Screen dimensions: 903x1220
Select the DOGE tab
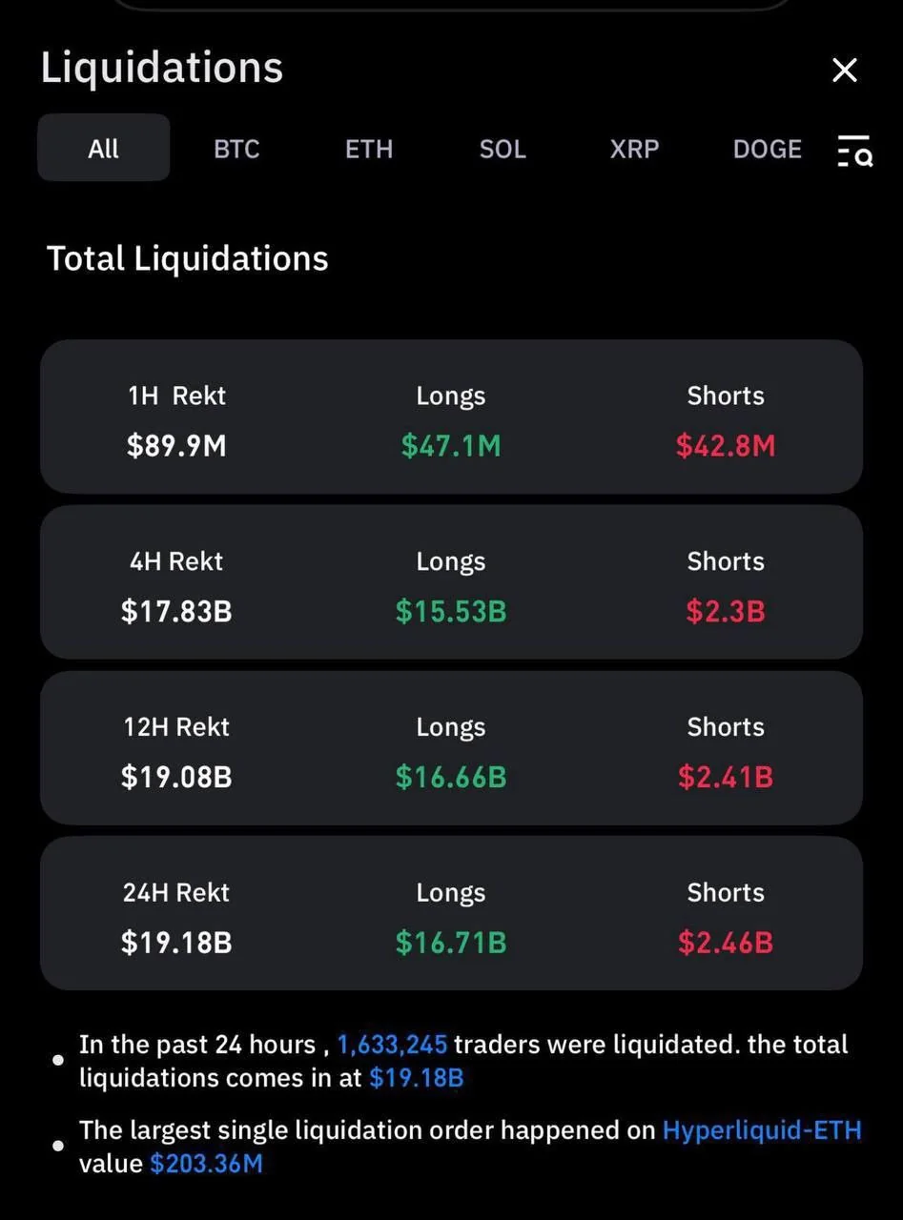pos(767,149)
